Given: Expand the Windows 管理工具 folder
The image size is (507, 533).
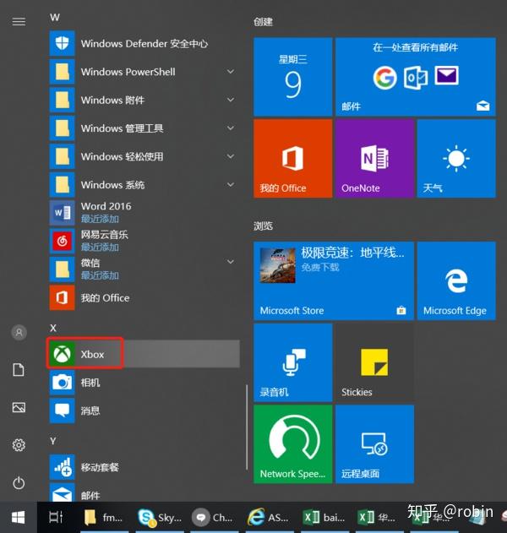Looking at the screenshot, I should 231,128.
